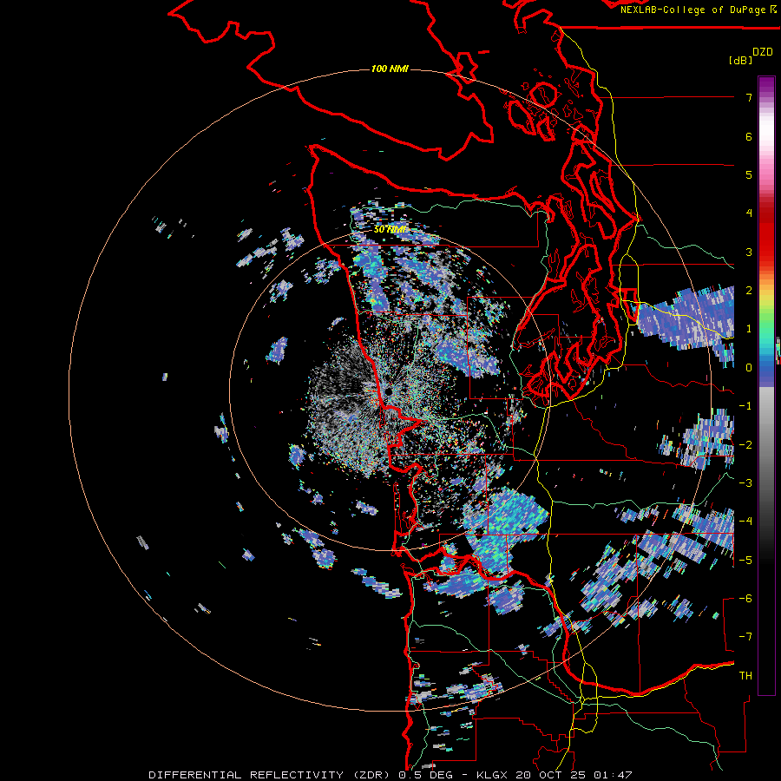Click the -1 value on the scale
This screenshot has width=781, height=781.
click(x=745, y=406)
